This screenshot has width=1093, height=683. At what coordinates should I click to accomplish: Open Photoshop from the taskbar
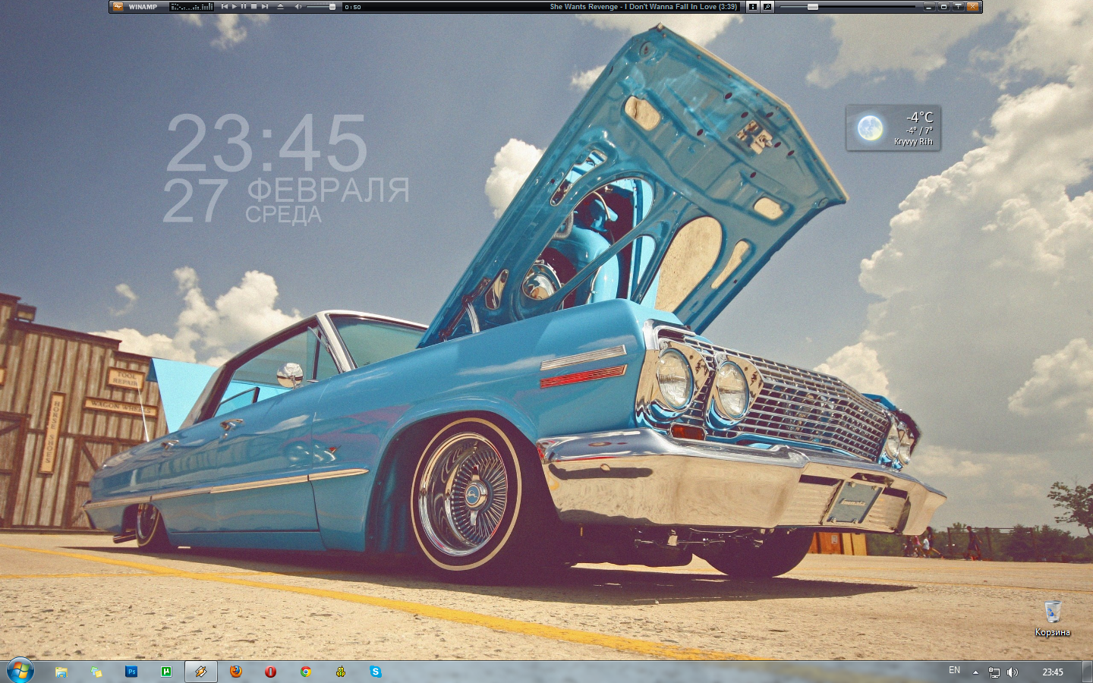pos(131,672)
